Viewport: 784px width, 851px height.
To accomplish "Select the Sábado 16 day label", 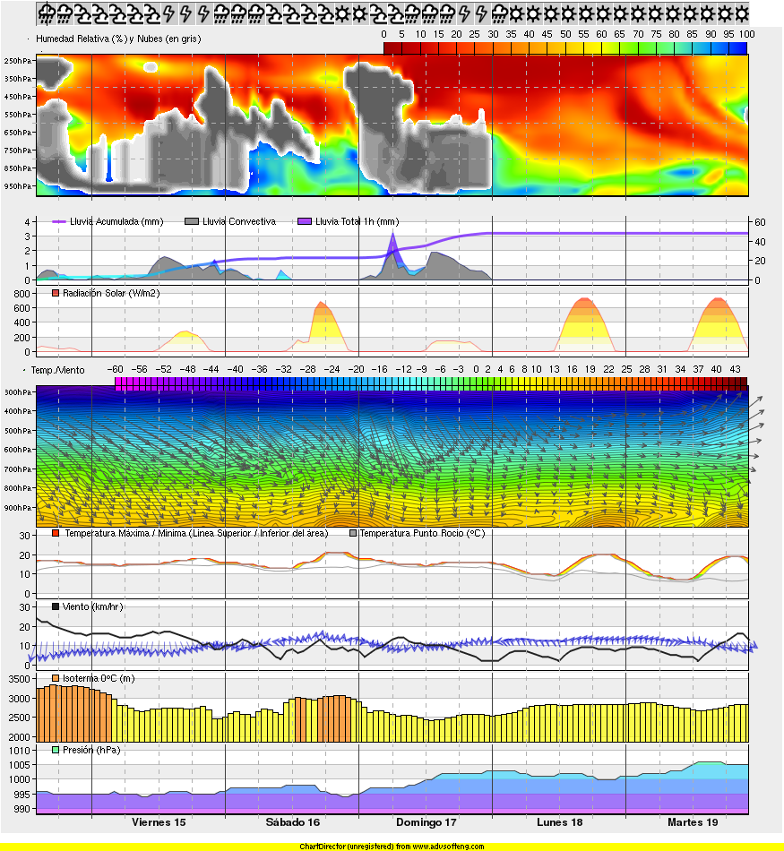I will click(293, 822).
